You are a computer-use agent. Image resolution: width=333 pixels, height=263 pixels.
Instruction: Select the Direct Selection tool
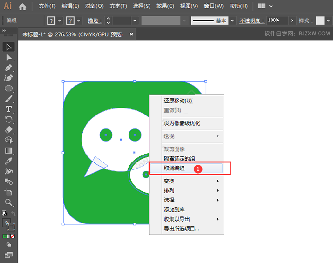pyautogui.click(x=8, y=57)
